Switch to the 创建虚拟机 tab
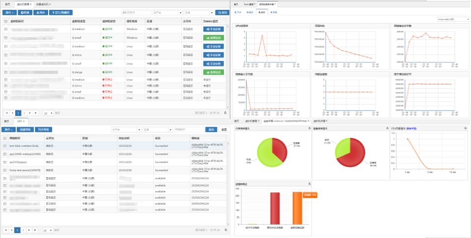 (x=43, y=4)
